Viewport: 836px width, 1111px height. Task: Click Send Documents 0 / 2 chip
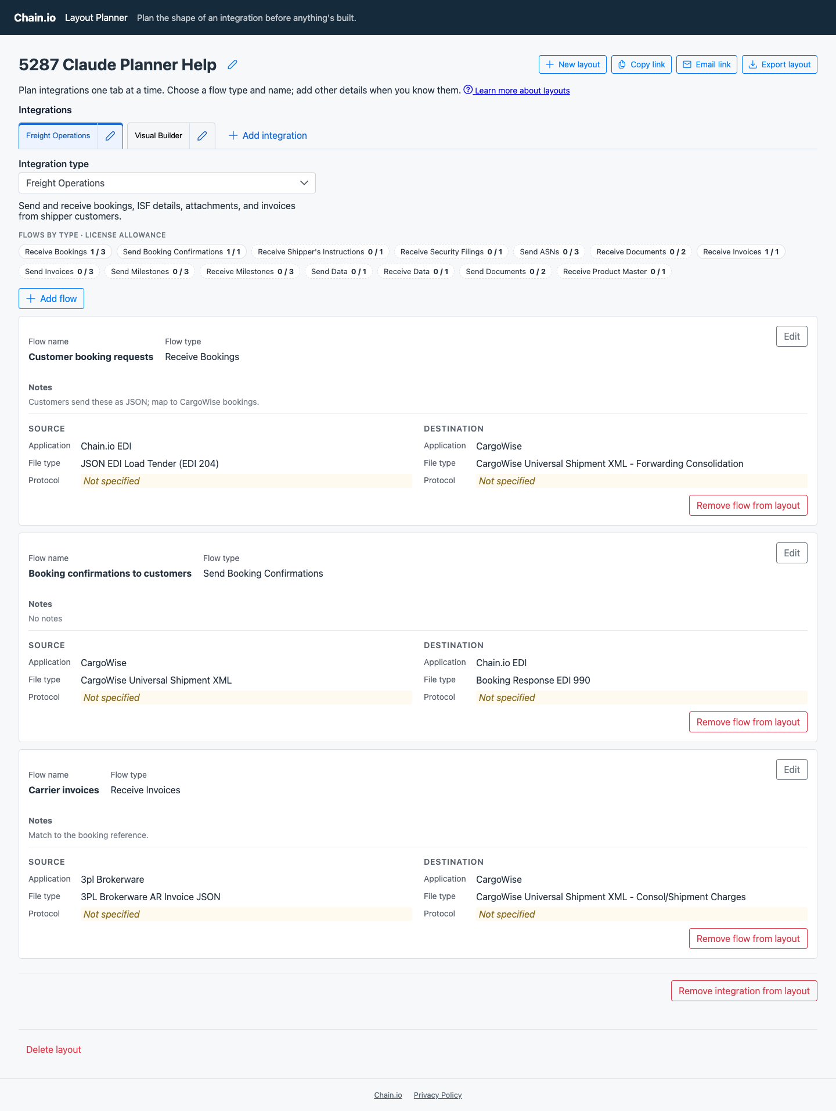click(506, 271)
